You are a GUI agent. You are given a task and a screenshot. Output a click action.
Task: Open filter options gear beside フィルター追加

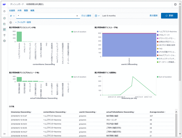click(11, 22)
